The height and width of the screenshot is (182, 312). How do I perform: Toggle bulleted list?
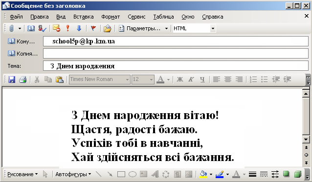tap(265, 80)
